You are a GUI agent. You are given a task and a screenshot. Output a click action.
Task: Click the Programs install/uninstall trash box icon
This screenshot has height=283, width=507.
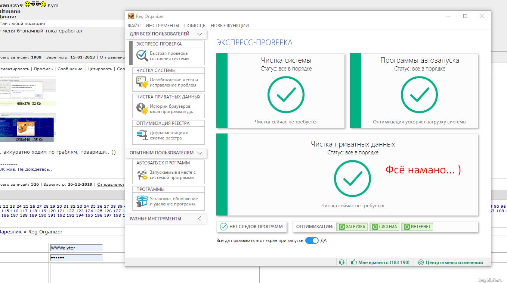tap(142, 201)
